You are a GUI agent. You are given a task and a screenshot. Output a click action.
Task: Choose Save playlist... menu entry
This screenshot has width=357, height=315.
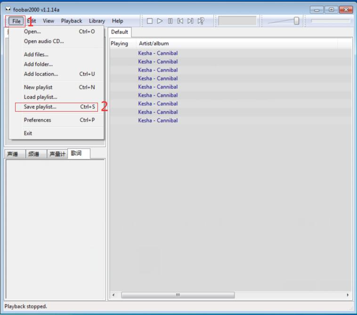[x=56, y=107]
